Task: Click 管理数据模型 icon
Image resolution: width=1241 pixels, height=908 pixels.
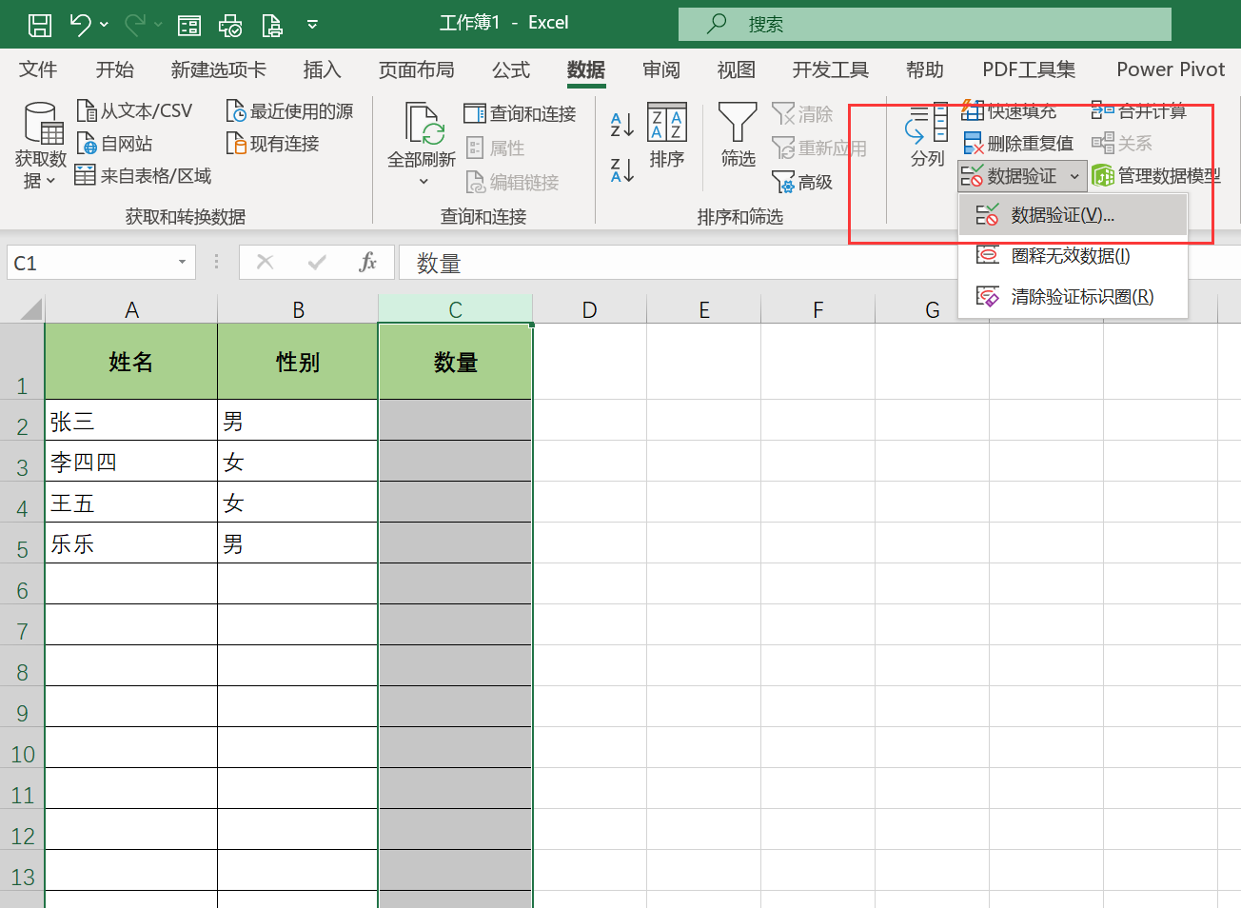Action: click(1103, 175)
